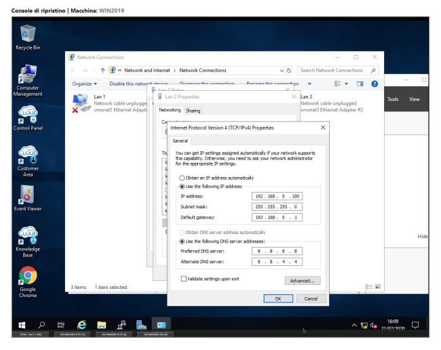
Task: Click the Preferred DNS server field
Action: coord(277,251)
